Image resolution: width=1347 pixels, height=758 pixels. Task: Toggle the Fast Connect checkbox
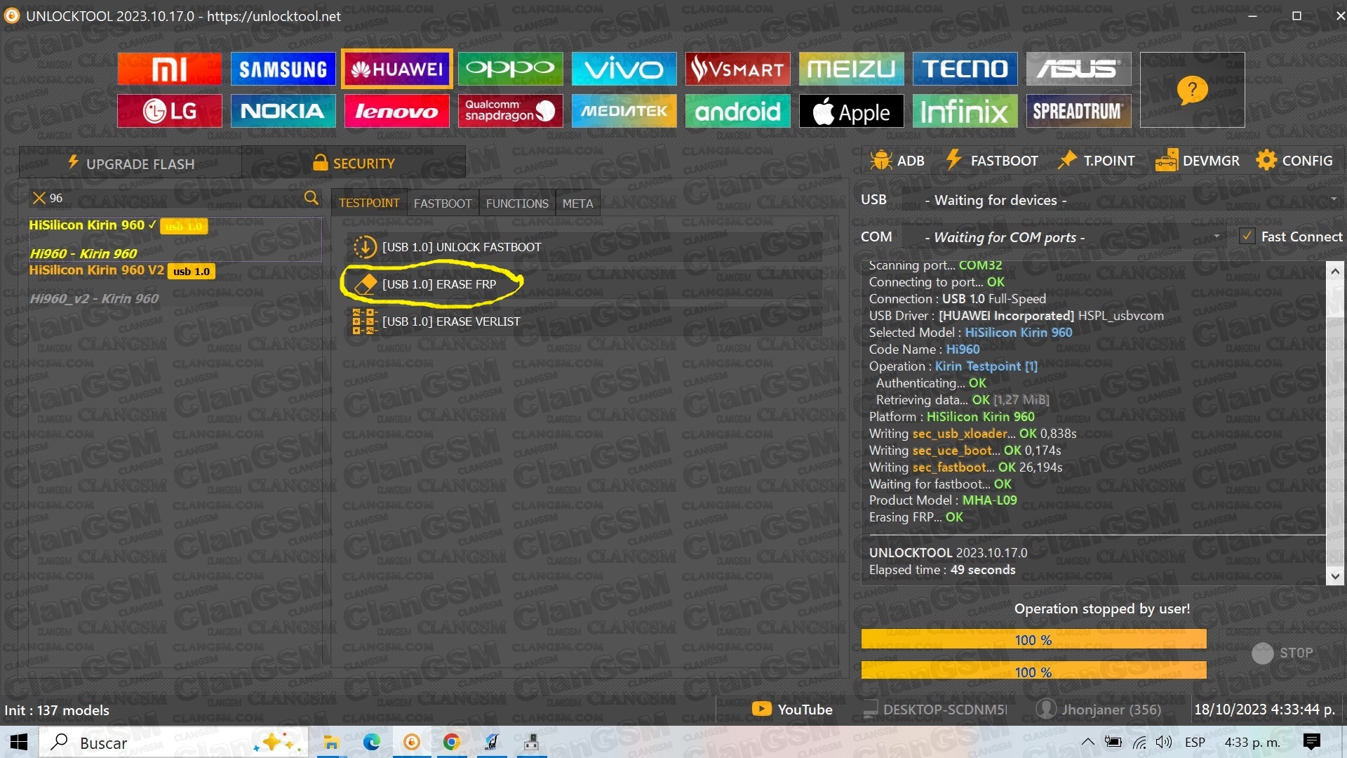click(x=1247, y=237)
